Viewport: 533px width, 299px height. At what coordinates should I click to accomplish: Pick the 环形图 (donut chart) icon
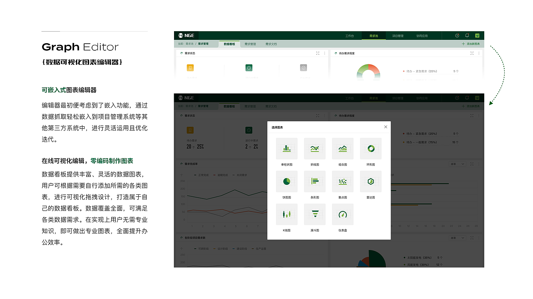tap(371, 148)
